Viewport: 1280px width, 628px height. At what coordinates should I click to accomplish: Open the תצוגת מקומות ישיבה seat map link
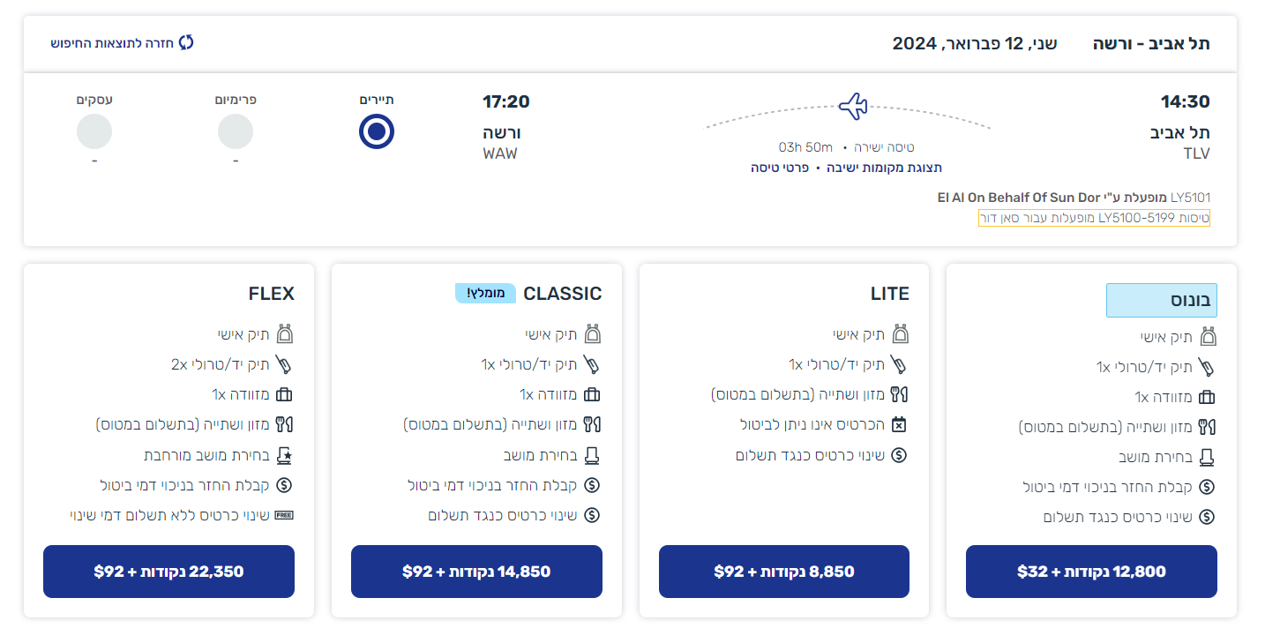(x=884, y=168)
